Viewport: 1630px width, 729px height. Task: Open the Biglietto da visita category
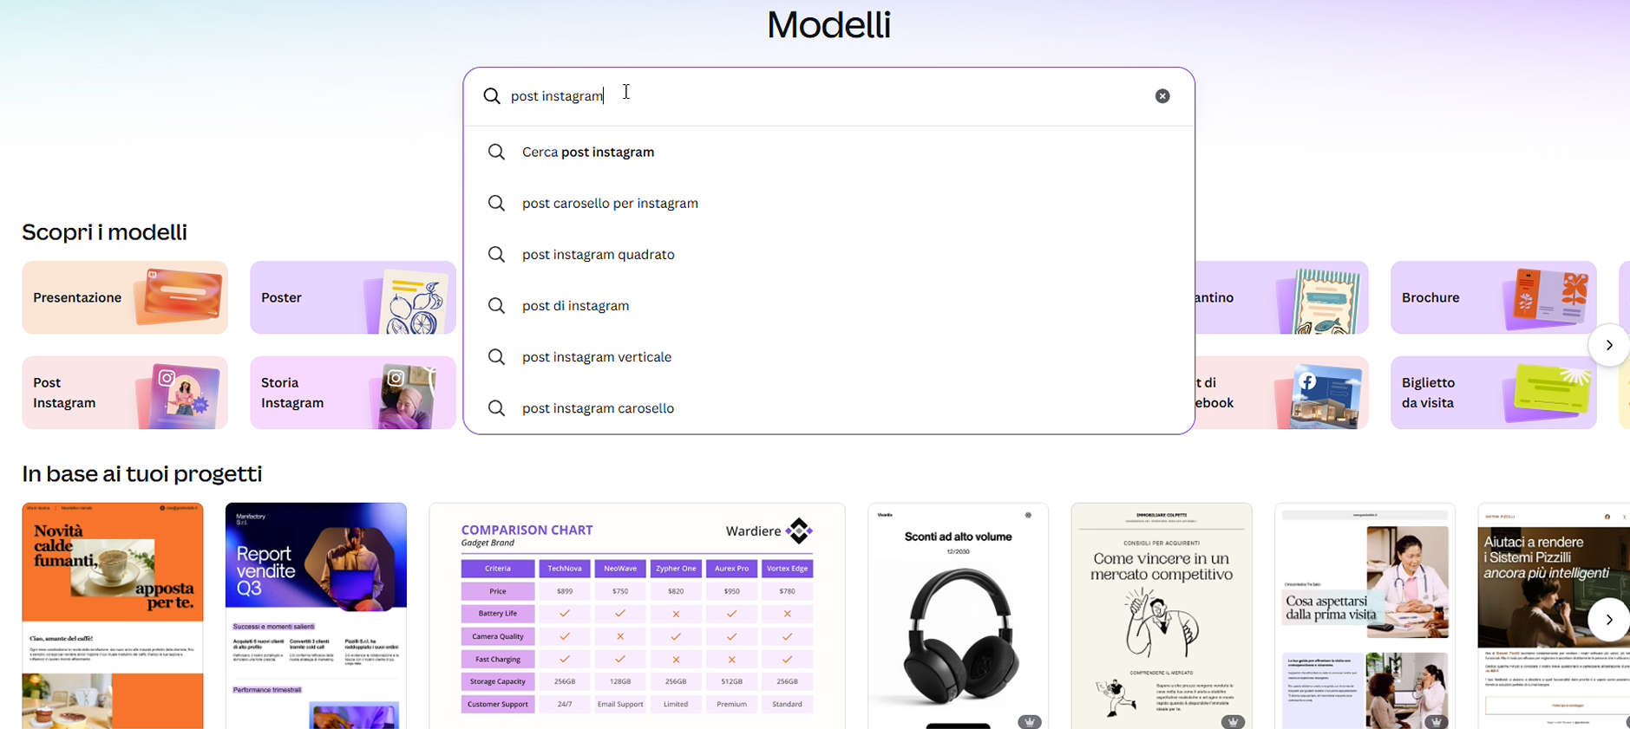[1493, 393]
